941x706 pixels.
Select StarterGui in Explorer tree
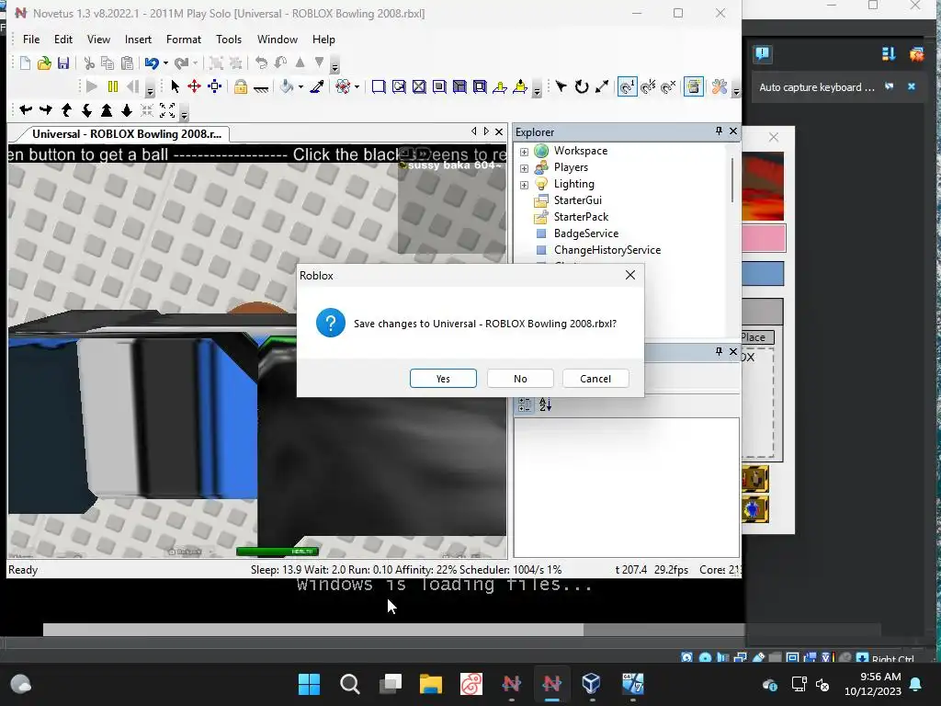pyautogui.click(x=577, y=199)
